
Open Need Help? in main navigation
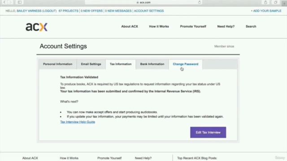point(226,26)
